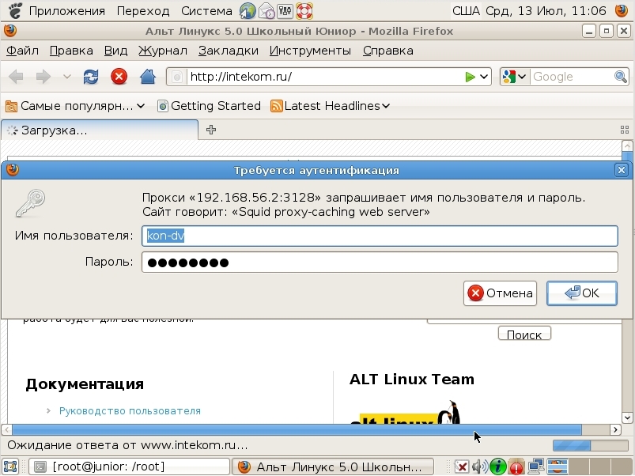Click the red X tray icon
This screenshot has width=635, height=476.
click(x=461, y=467)
